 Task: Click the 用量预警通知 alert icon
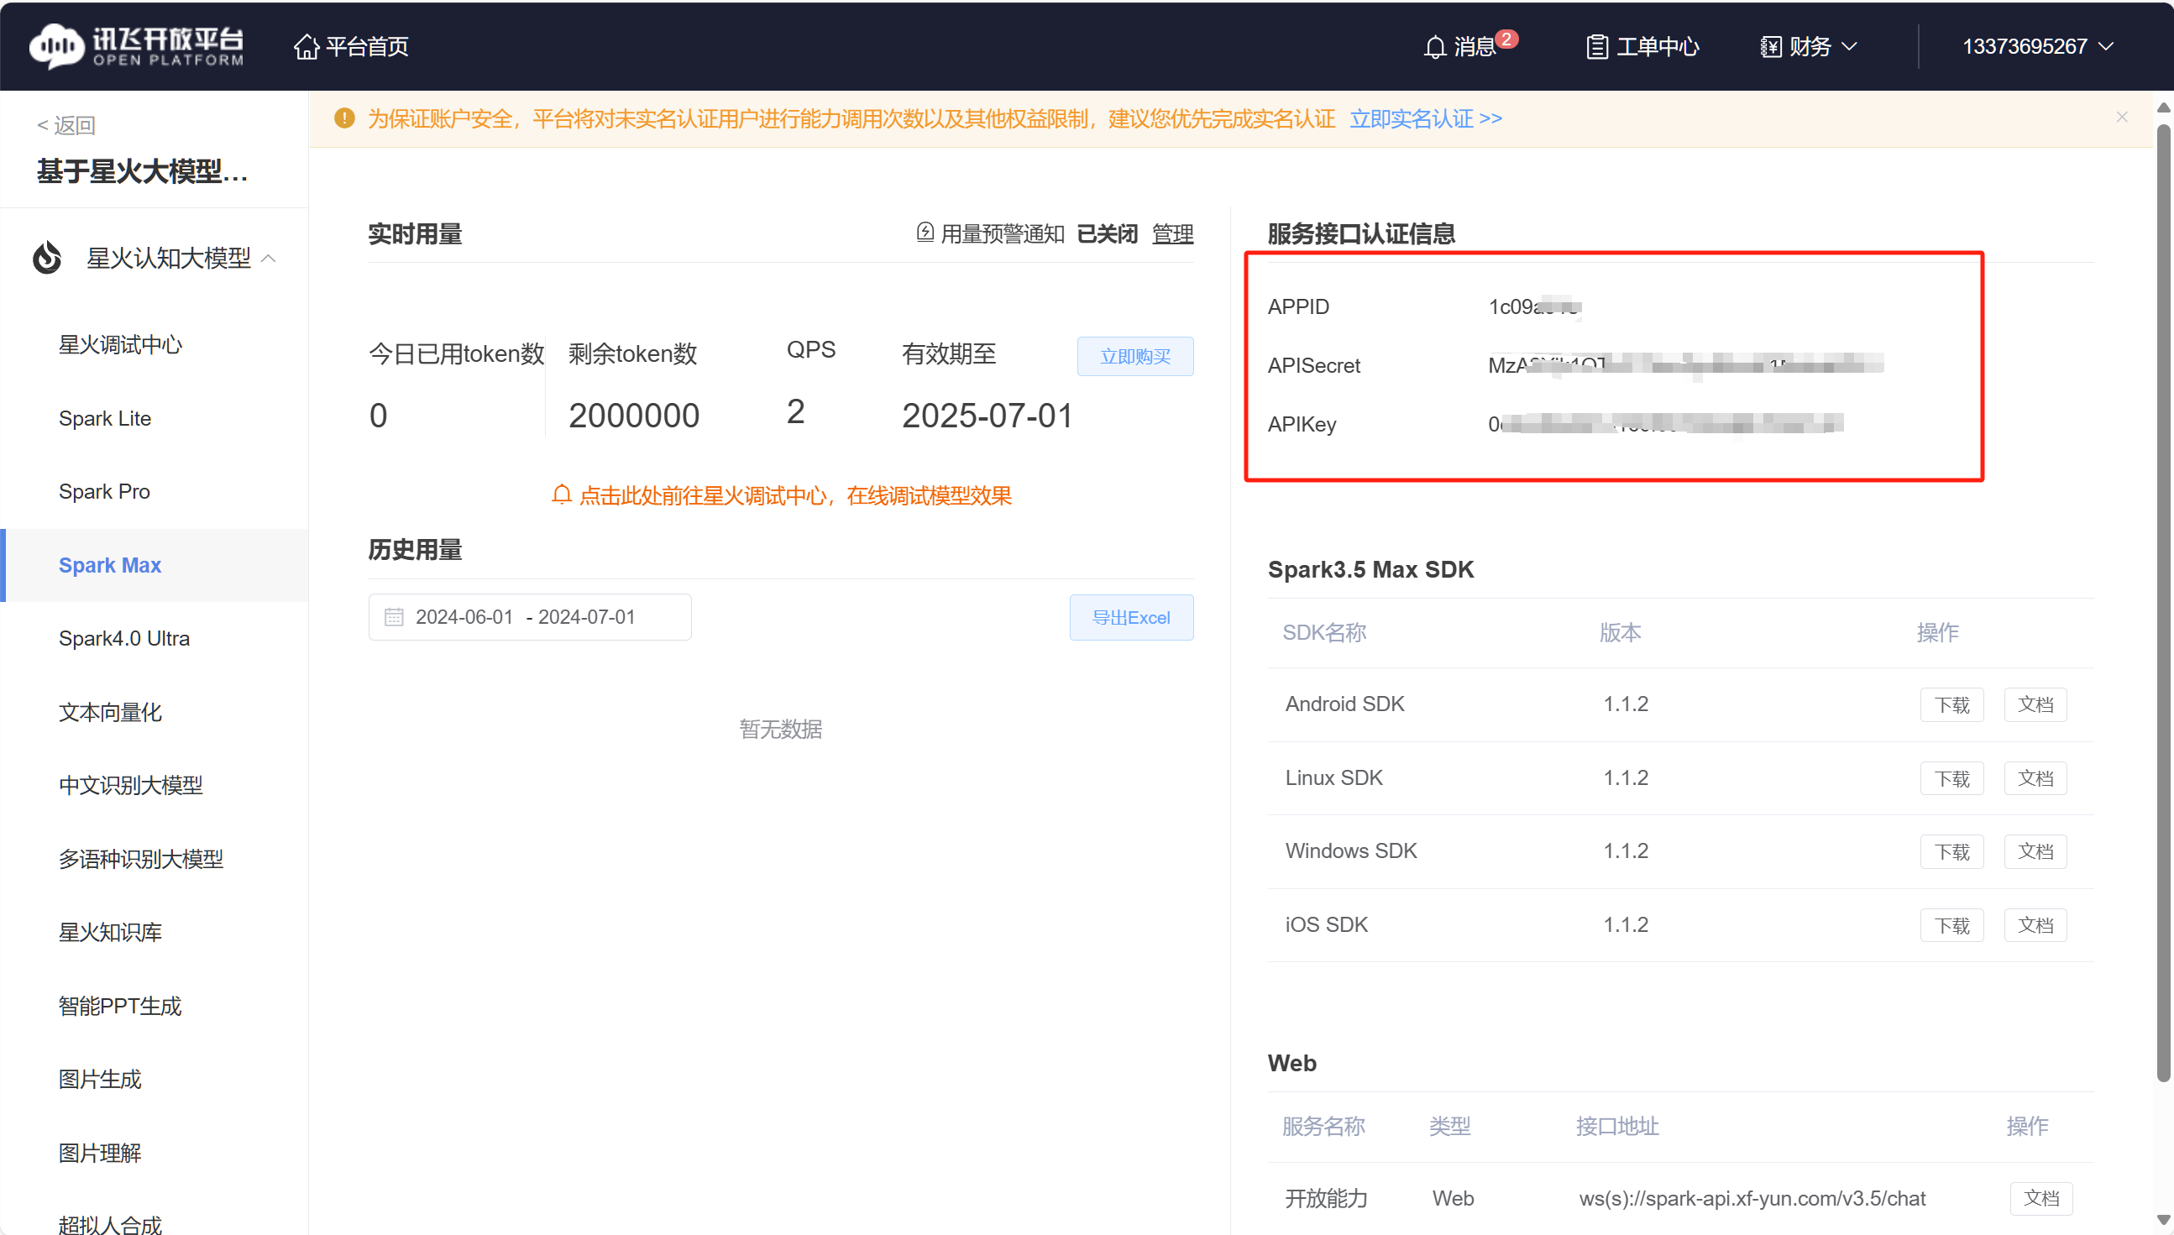point(925,233)
